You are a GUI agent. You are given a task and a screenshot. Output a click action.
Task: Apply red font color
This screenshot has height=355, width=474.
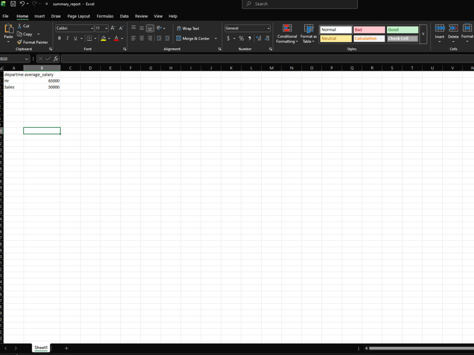pyautogui.click(x=117, y=38)
